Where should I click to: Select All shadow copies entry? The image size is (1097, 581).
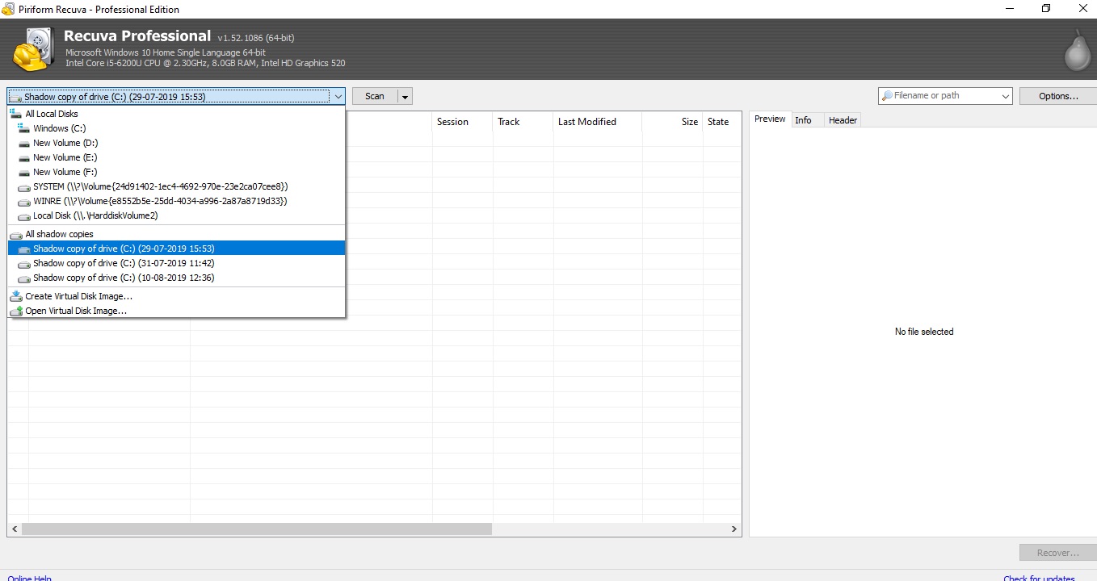(176, 234)
